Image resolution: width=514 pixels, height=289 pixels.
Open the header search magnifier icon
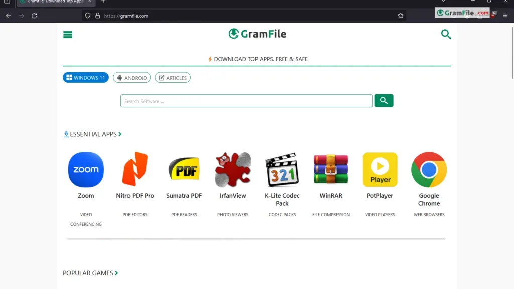(x=446, y=34)
